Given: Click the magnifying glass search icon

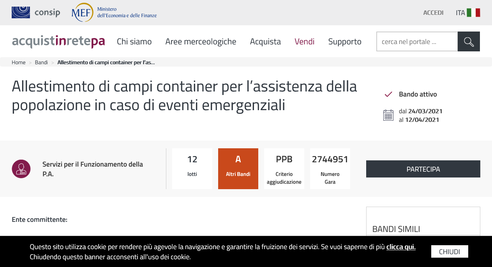Looking at the screenshot, I should (x=469, y=42).
